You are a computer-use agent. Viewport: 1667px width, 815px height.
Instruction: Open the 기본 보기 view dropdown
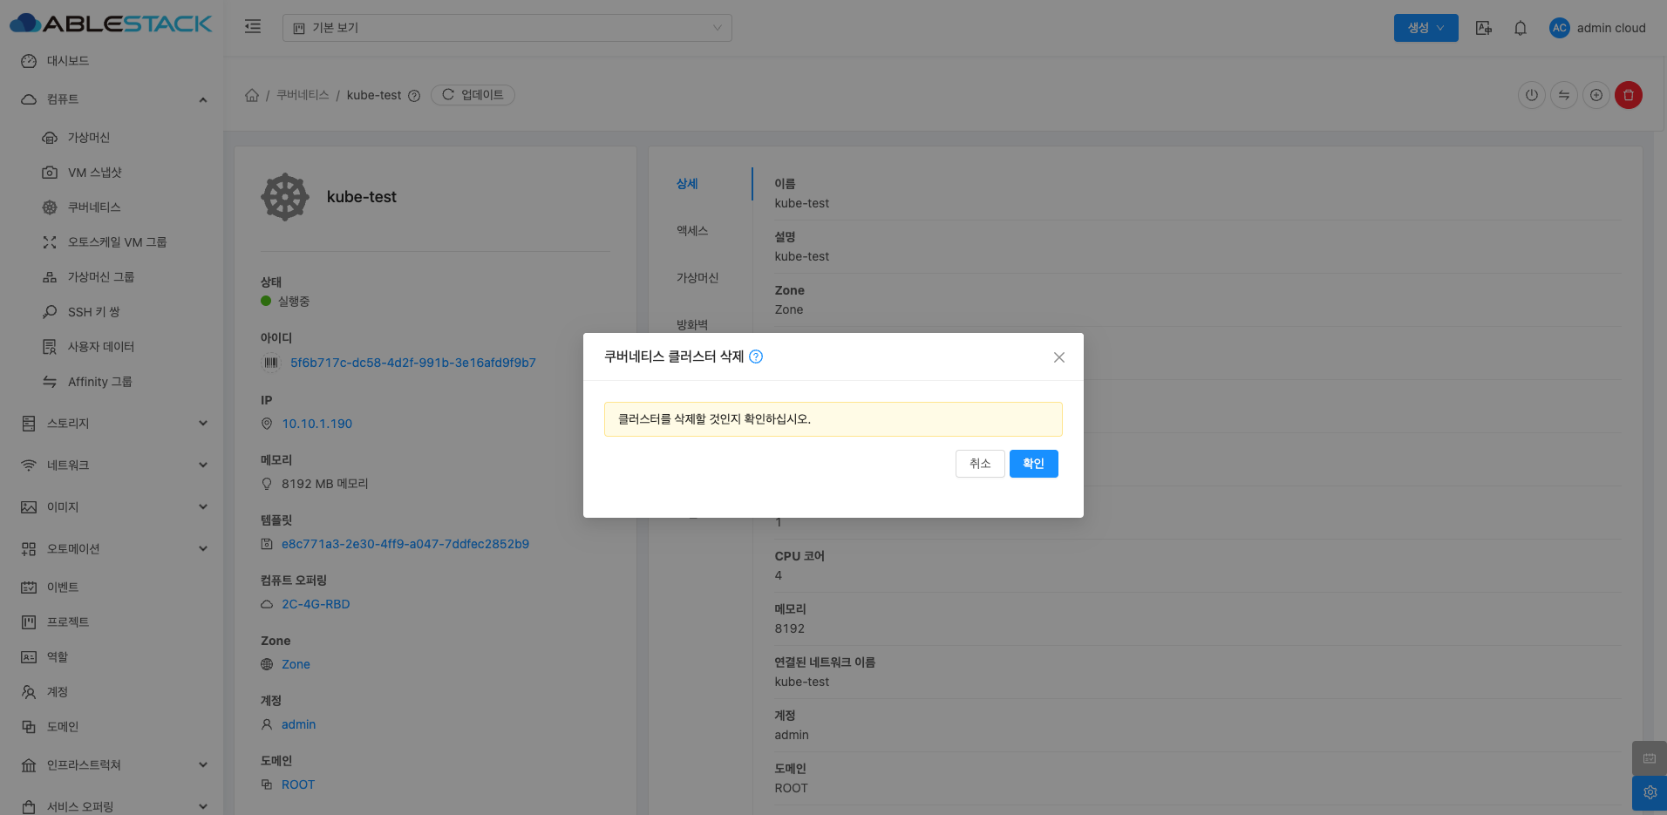pyautogui.click(x=507, y=28)
